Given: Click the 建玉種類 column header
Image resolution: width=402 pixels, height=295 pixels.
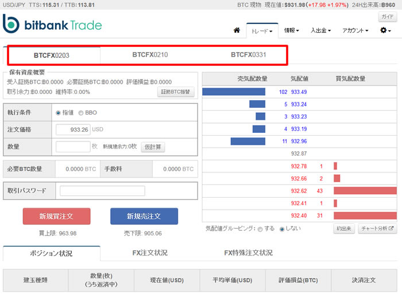Looking at the screenshot, I should (x=36, y=281).
